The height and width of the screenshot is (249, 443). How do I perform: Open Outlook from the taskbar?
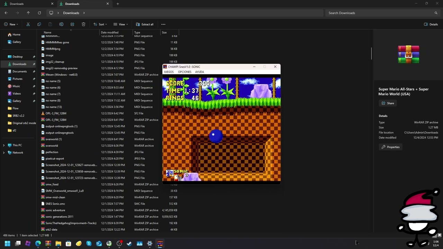click(x=99, y=243)
